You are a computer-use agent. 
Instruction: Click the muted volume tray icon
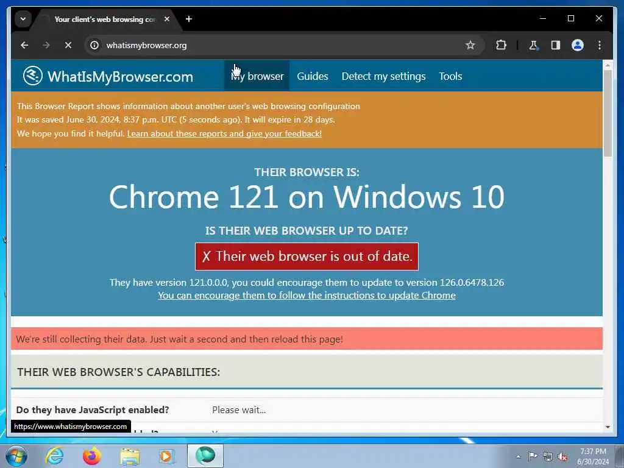(x=562, y=456)
